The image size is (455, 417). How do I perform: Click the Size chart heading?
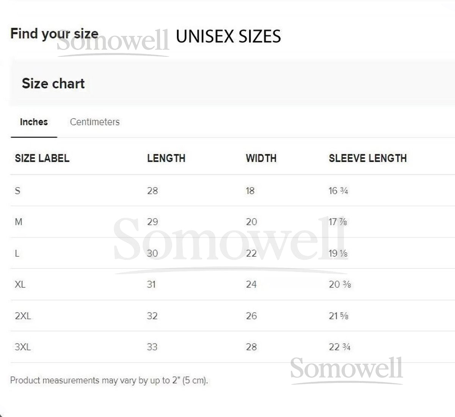coord(53,83)
